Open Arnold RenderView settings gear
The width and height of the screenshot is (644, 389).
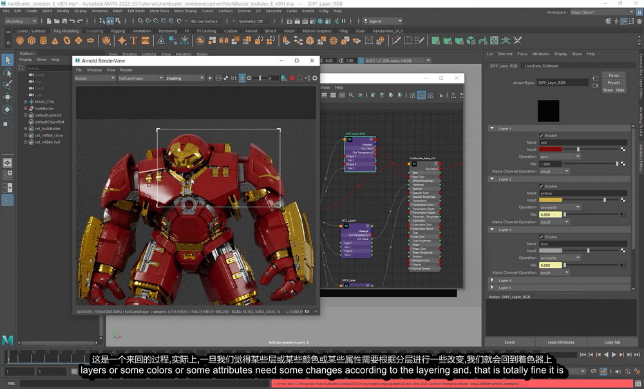coord(315,78)
